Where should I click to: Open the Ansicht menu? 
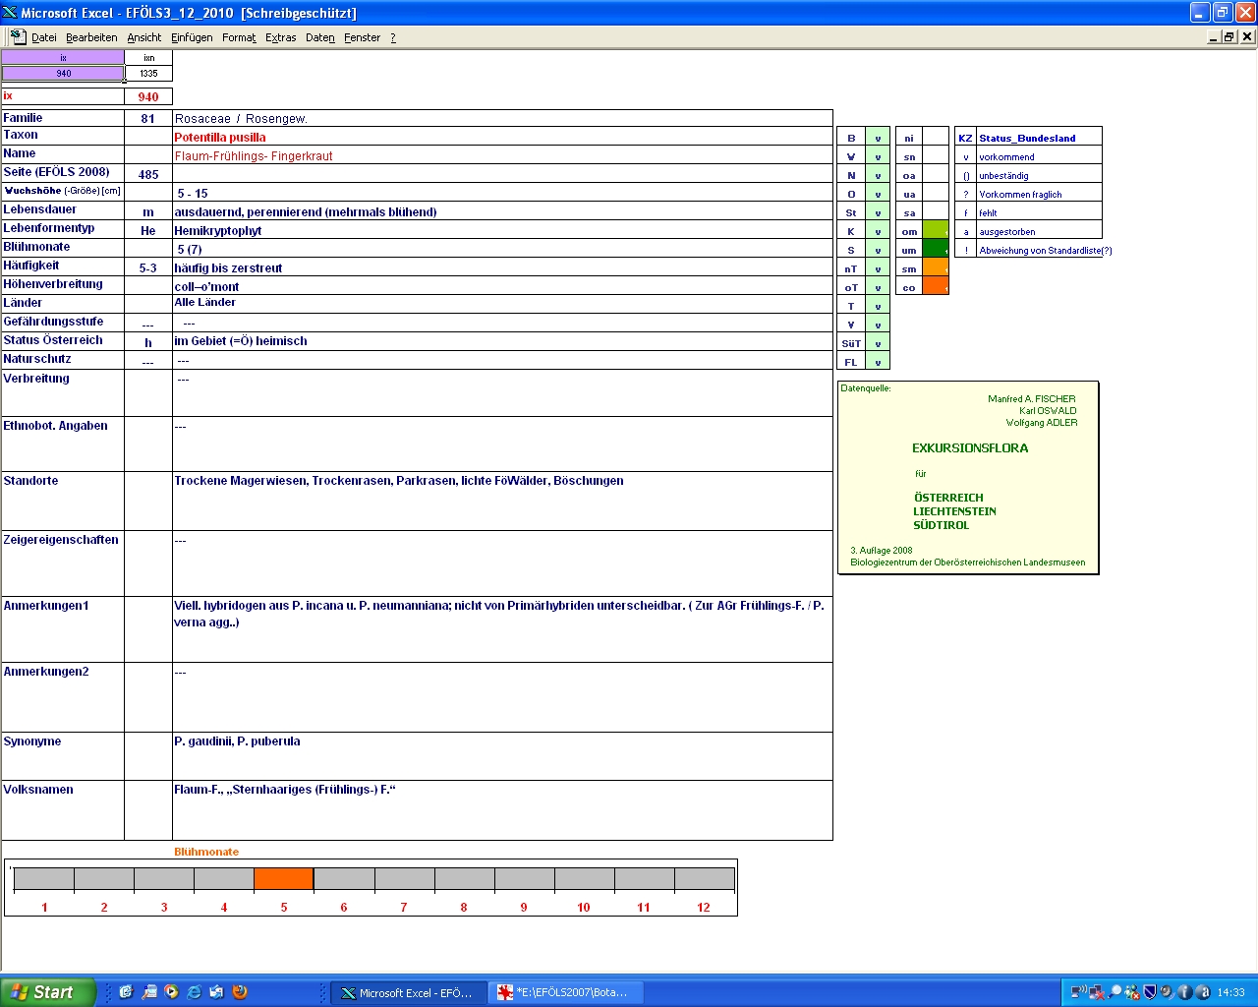144,37
